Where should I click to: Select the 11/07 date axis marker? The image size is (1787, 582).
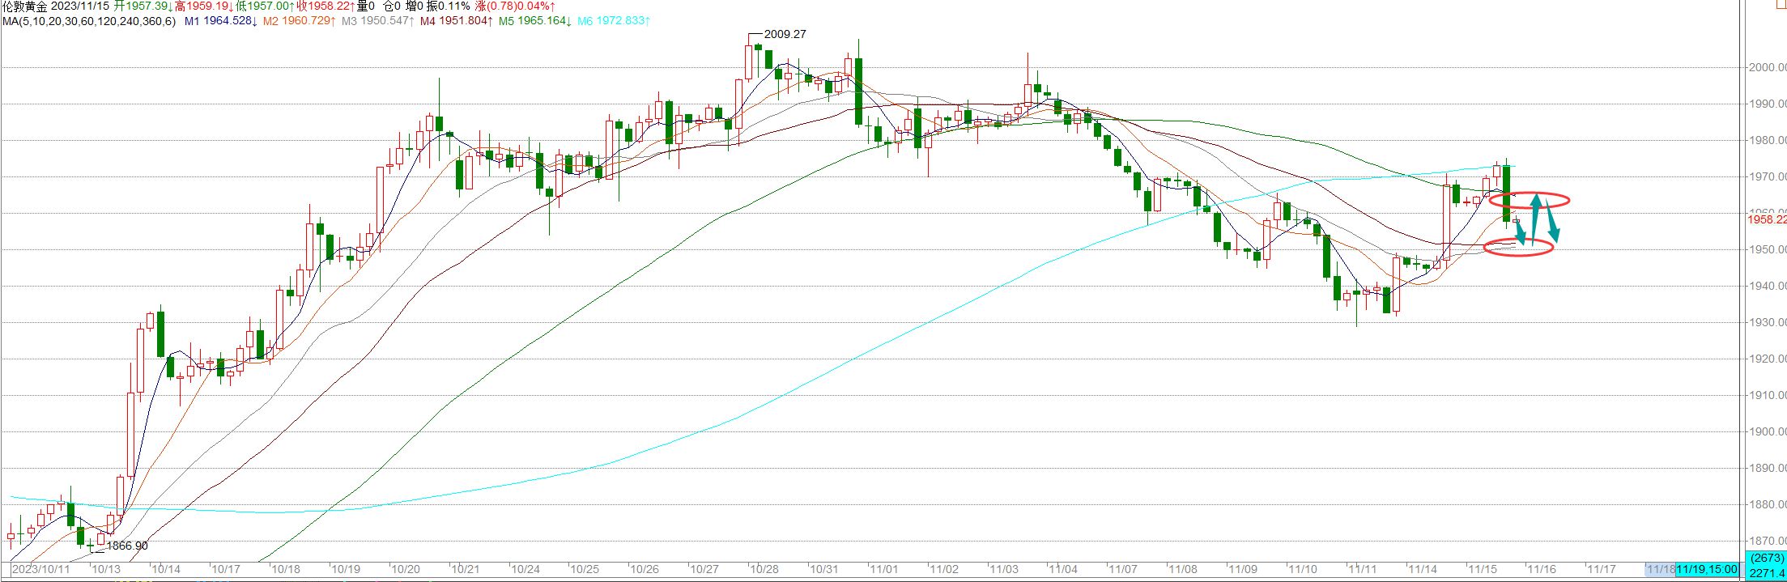click(x=1123, y=570)
